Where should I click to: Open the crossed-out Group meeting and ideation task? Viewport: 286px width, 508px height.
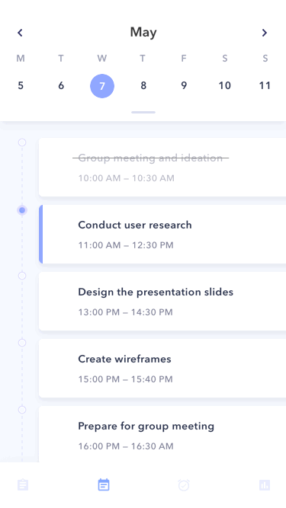click(x=162, y=167)
